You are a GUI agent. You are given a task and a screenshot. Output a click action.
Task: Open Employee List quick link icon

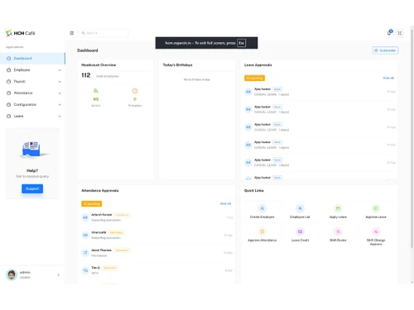300,208
